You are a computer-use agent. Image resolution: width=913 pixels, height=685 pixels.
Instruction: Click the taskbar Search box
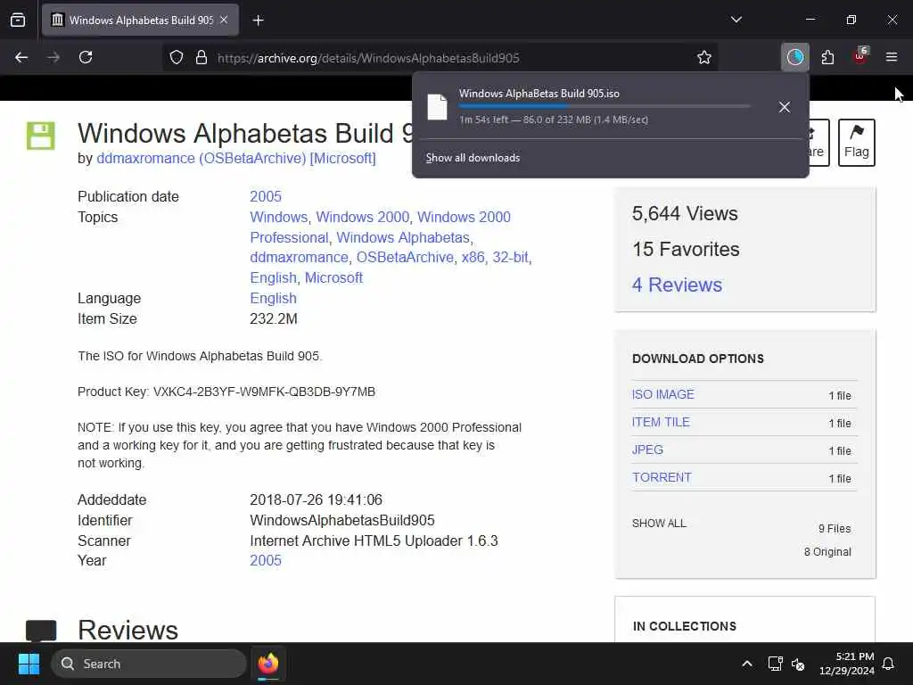tap(149, 664)
